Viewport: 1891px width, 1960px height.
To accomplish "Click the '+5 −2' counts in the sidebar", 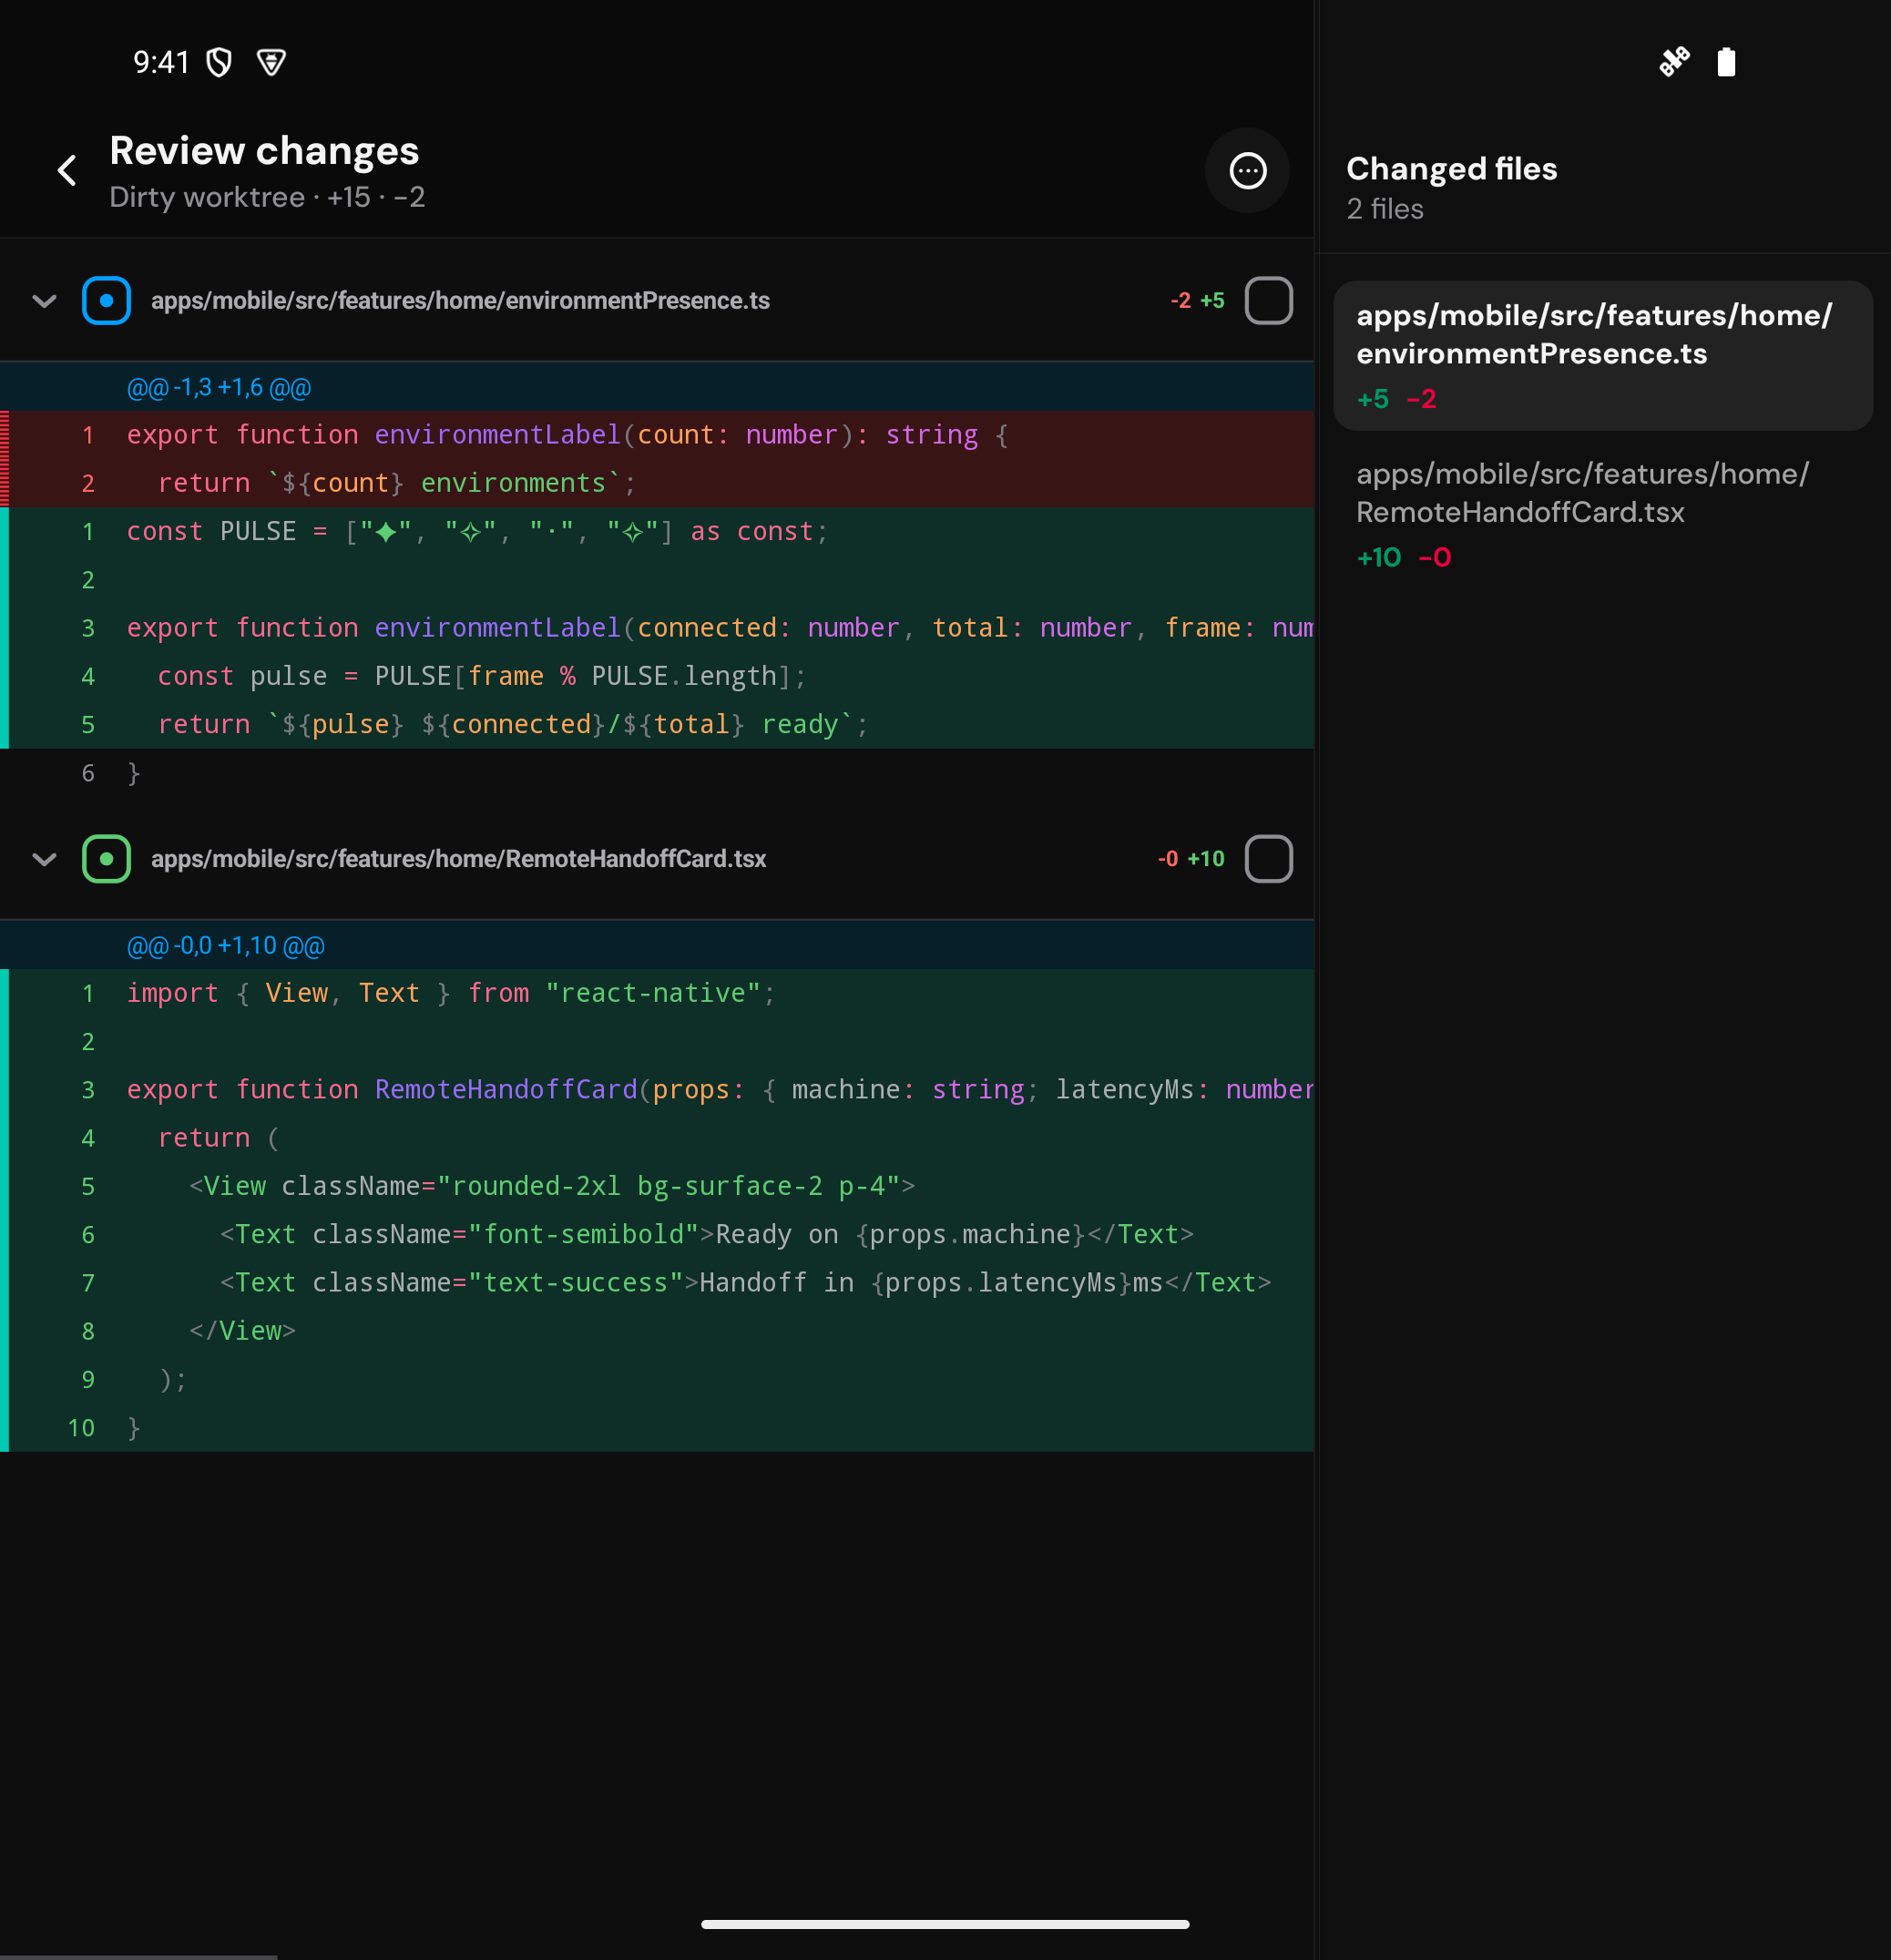I will click(1396, 399).
